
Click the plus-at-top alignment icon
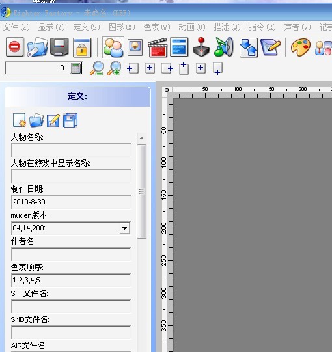click(x=184, y=68)
